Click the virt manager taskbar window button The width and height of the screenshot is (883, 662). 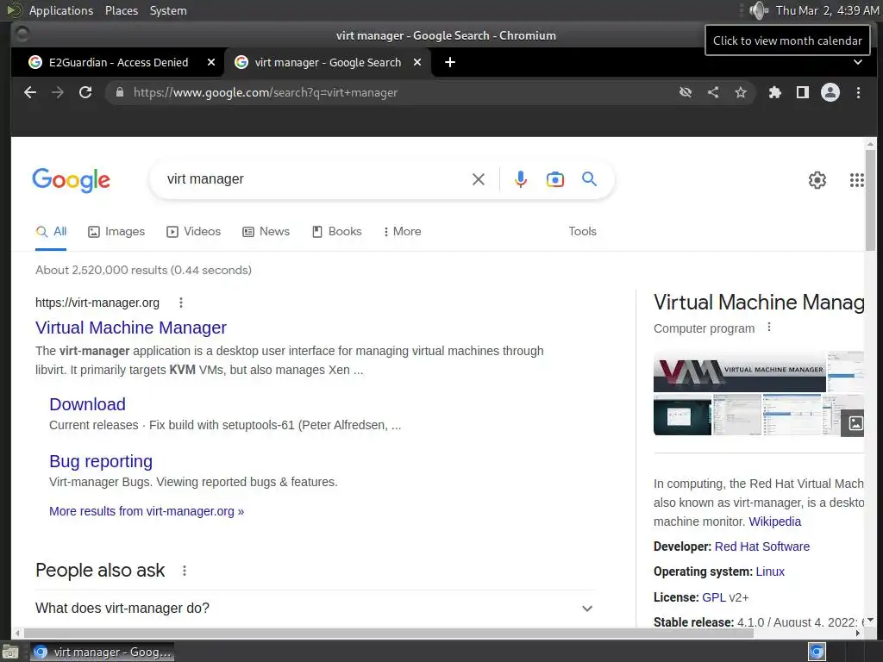coord(102,652)
